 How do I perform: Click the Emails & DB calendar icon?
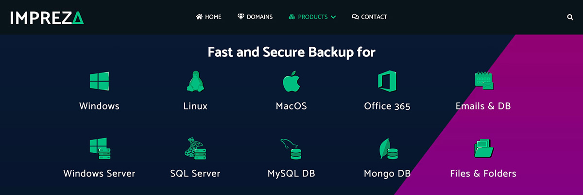tap(483, 81)
